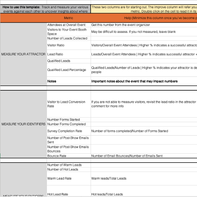Click the bold 'Notes' metric cell
Screen dimensions: 197x197
click(x=68, y=81)
